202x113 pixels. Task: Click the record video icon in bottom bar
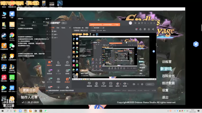pos(134,84)
